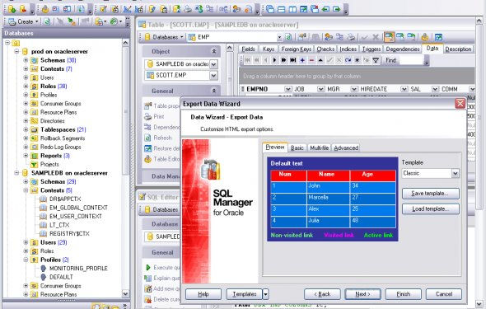Click the Table Editor options item icon
The image size is (486, 309).
(x=147, y=159)
